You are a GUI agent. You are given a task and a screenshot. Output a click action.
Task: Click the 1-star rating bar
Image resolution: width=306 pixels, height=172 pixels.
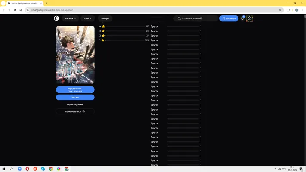[x=125, y=40]
